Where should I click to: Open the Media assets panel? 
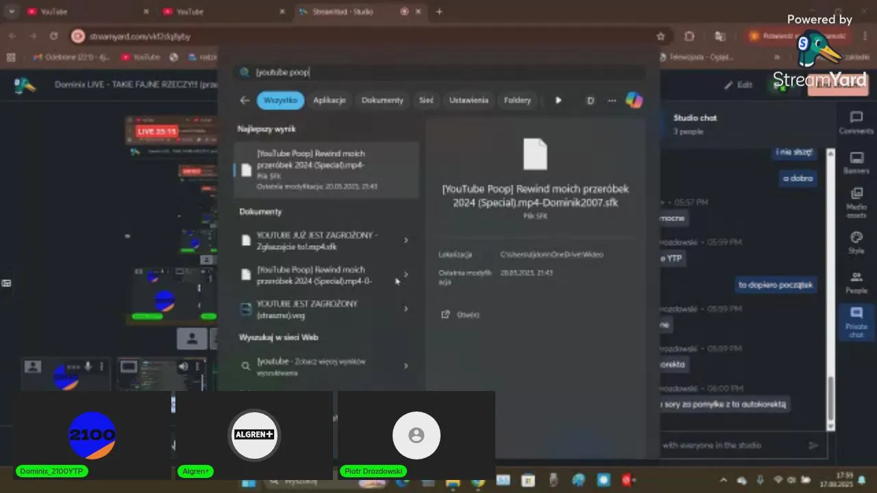856,203
